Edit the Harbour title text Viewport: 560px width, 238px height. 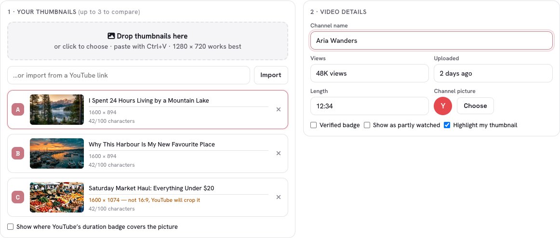point(178,145)
